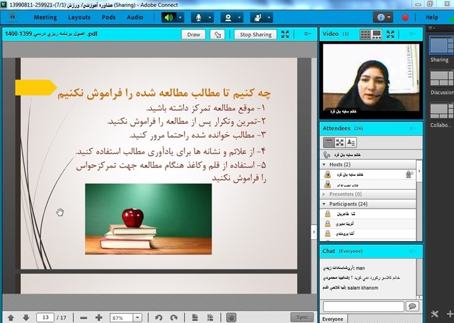454x323 pixels.
Task: Open the Pods menu
Action: click(108, 17)
